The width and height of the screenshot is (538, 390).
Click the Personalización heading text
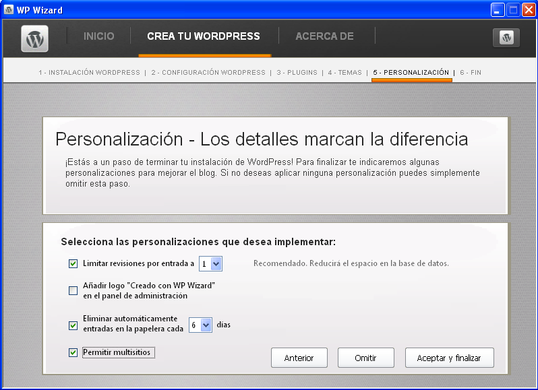click(x=262, y=139)
